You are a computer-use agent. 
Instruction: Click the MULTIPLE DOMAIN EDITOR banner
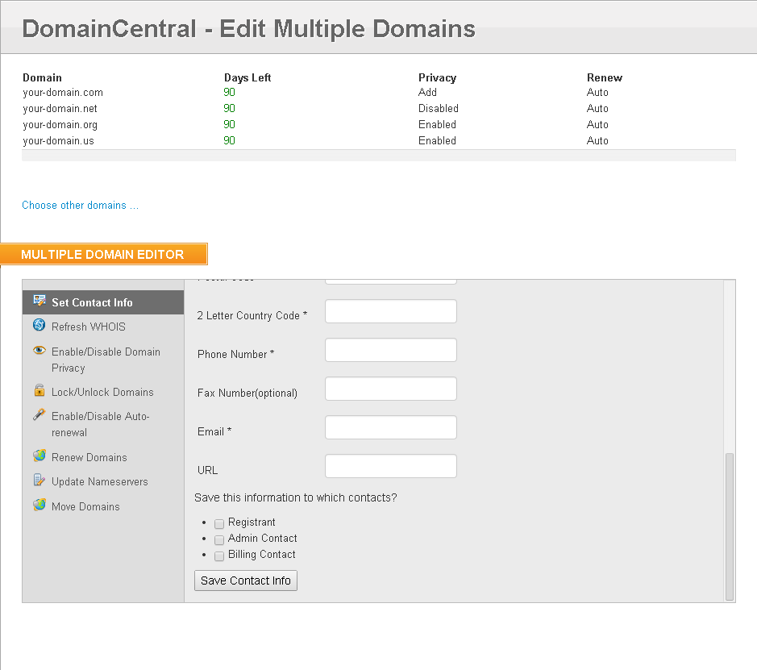coord(103,255)
